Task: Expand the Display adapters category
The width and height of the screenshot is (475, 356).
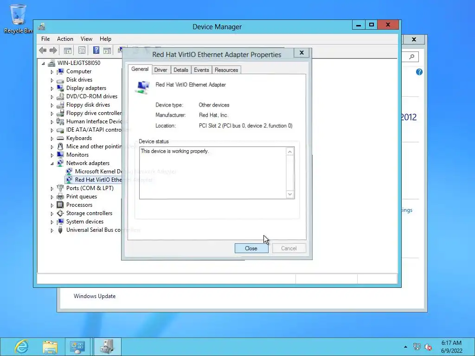Action: [x=52, y=89]
